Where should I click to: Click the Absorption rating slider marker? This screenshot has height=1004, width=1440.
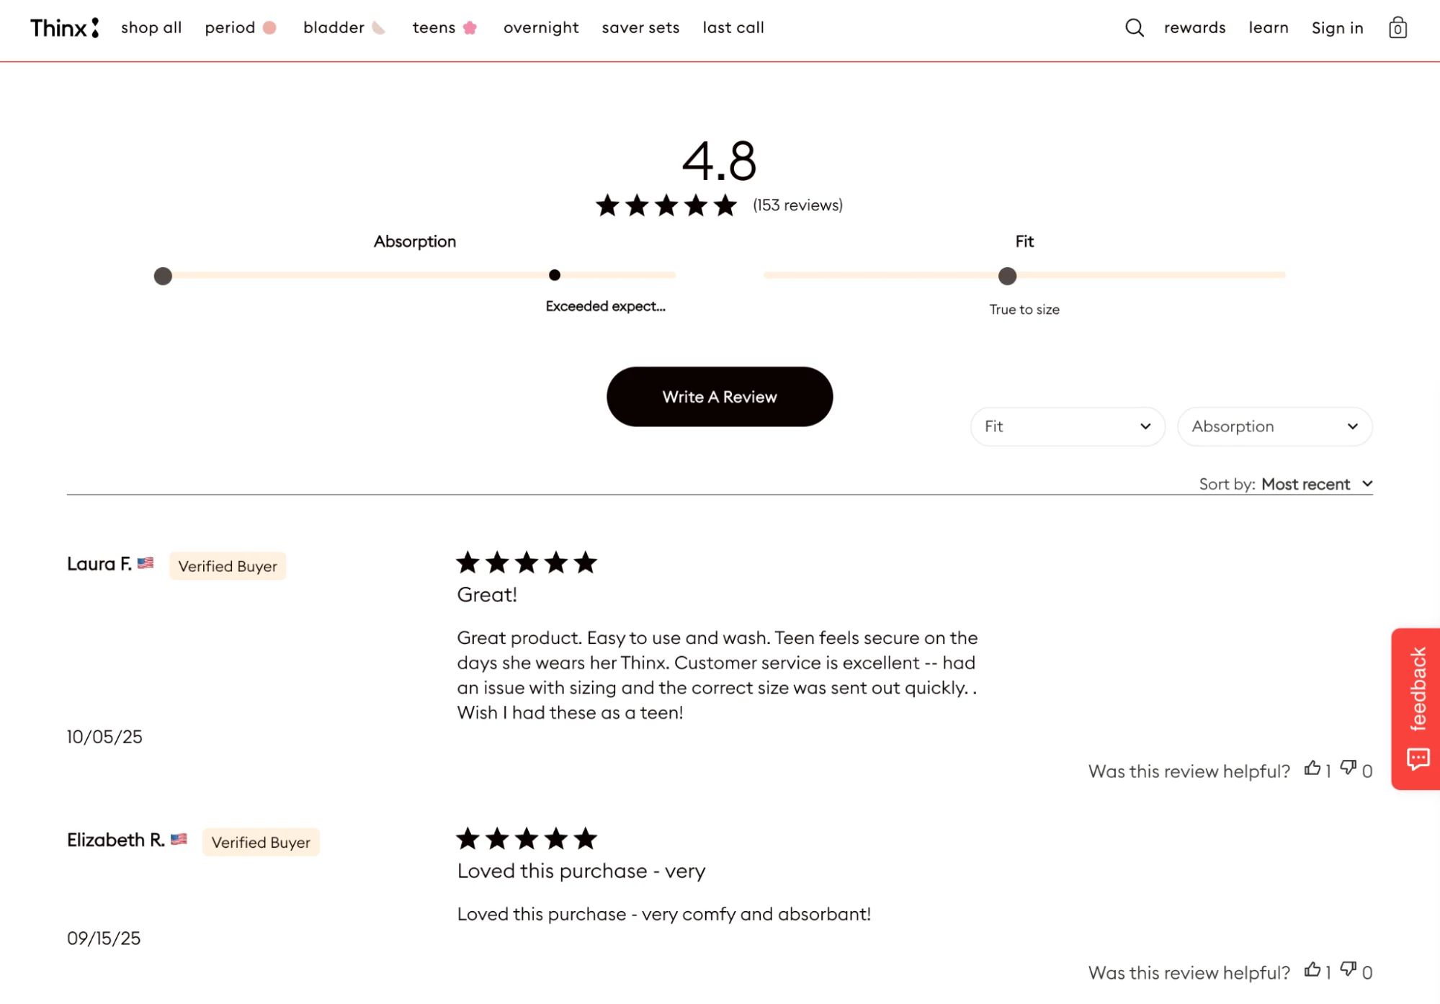point(554,275)
